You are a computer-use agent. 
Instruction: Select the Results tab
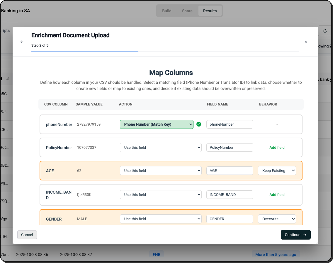click(x=210, y=11)
